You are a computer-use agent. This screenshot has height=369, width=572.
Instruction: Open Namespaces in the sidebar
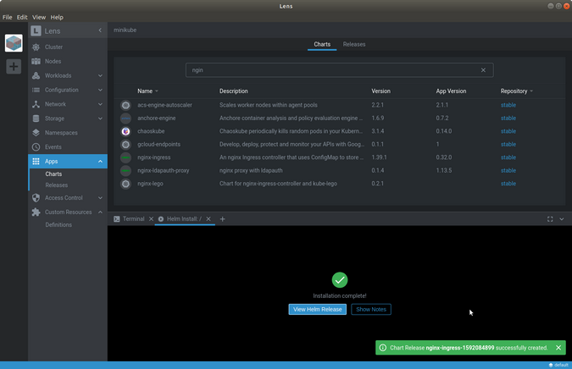click(61, 133)
